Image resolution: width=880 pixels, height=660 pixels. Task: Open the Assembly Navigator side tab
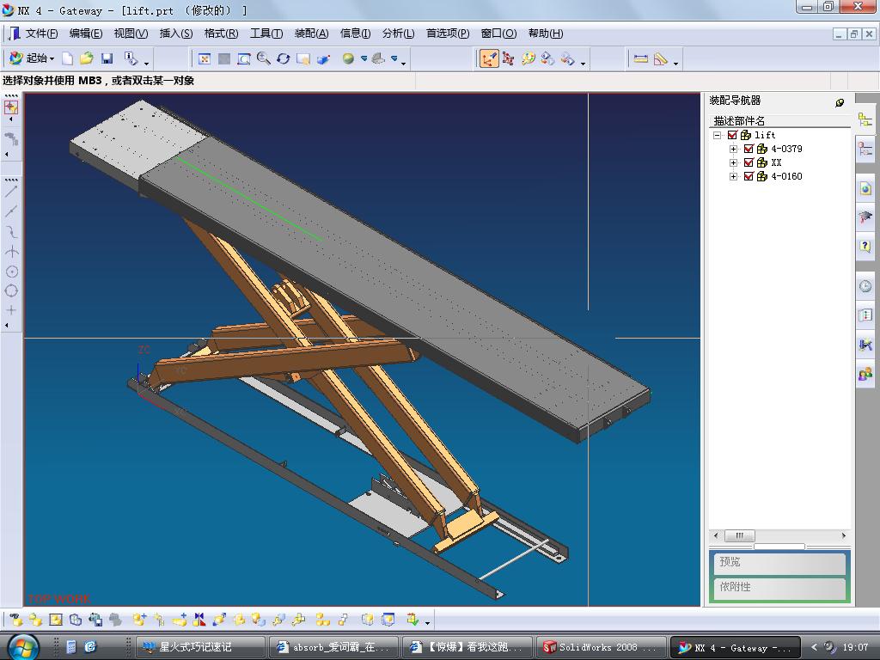coord(865,119)
